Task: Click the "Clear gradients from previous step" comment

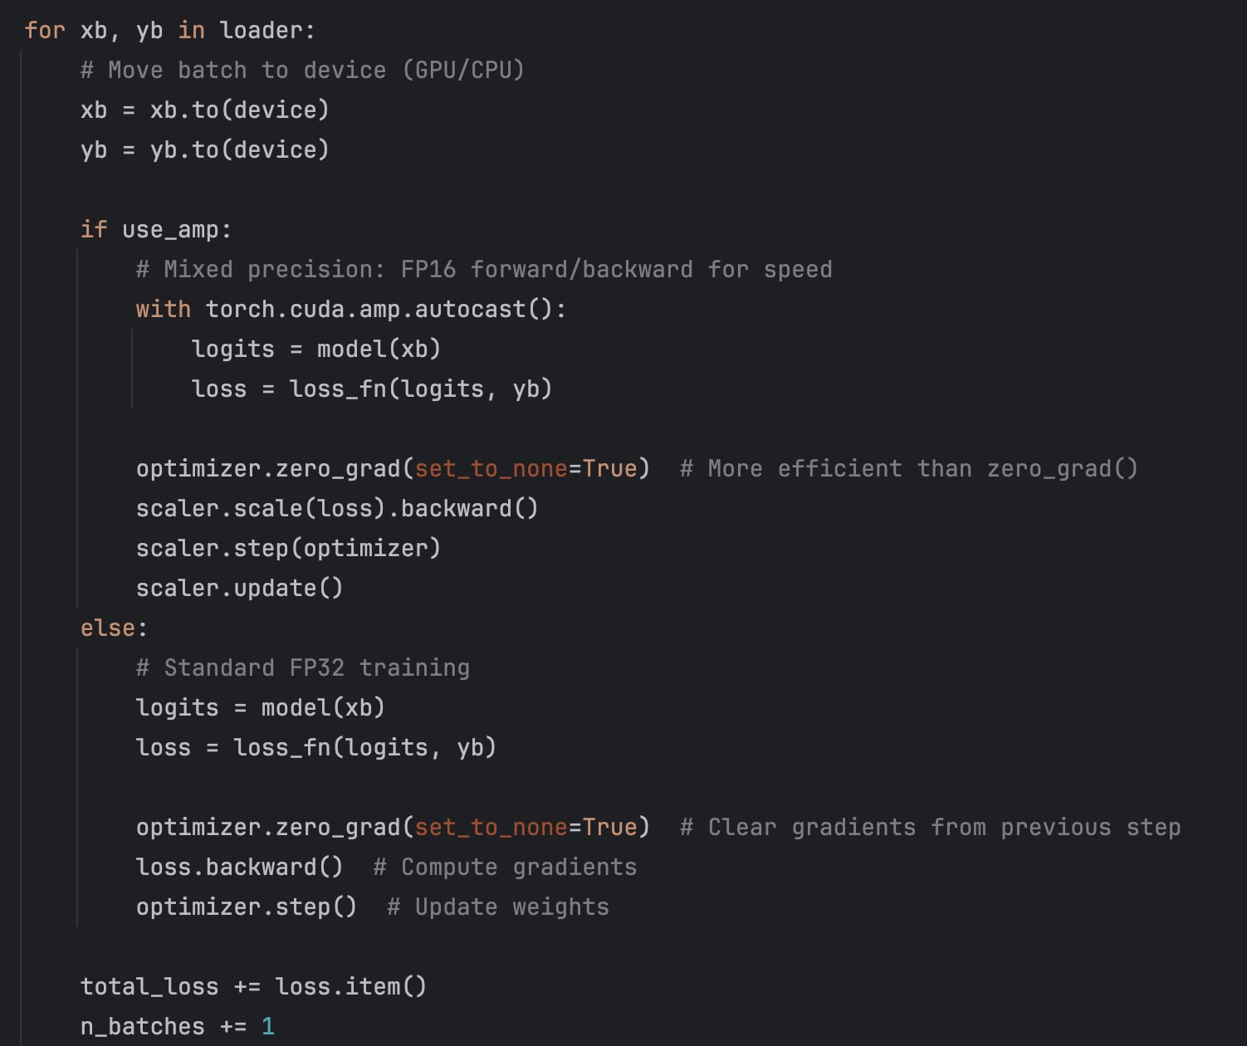Action: coord(930,828)
